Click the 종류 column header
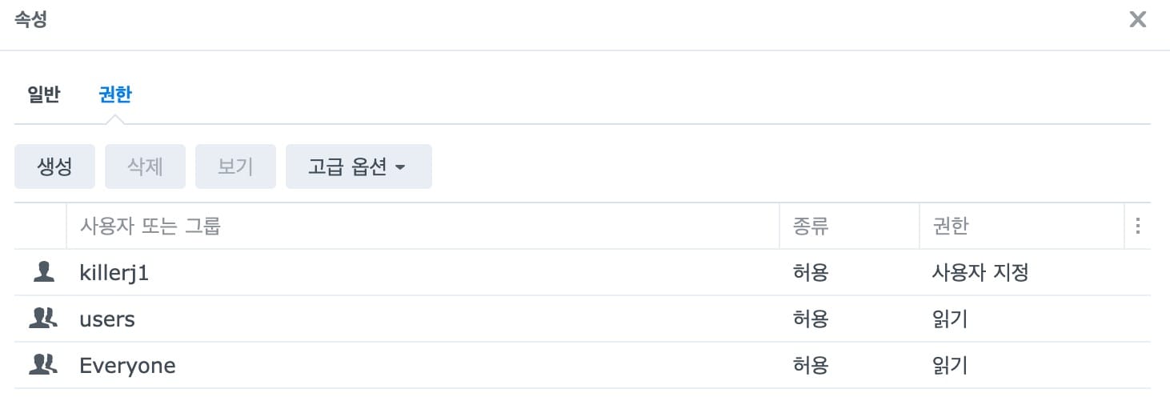 (x=810, y=227)
